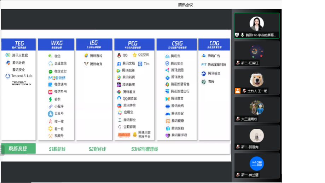Click the 腾讯游戏 icon under IEG

click(x=86, y=56)
